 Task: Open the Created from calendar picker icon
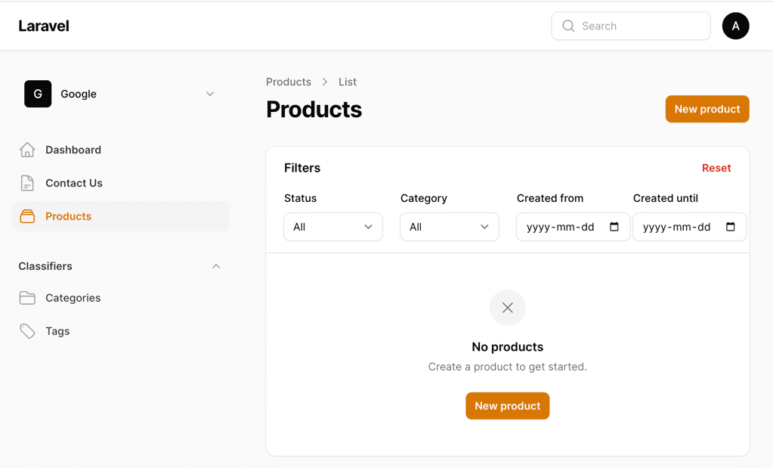click(614, 226)
